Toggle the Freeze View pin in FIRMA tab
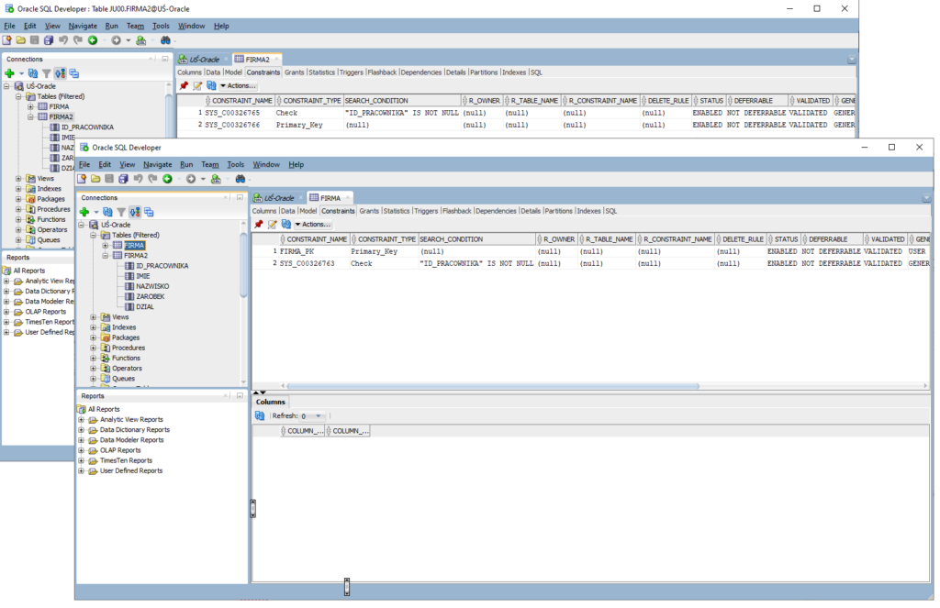The width and height of the screenshot is (940, 608). [259, 224]
